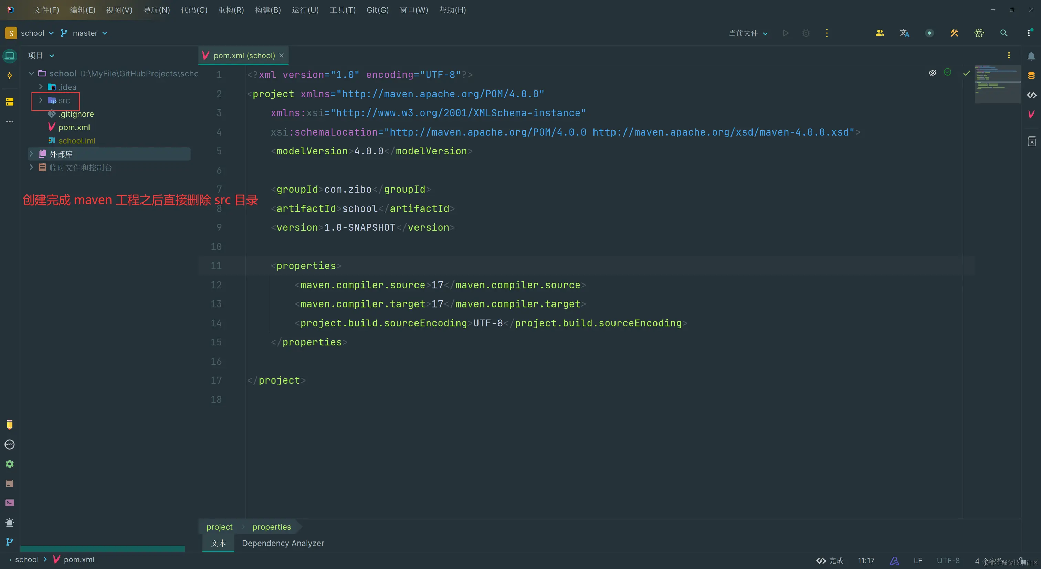The height and width of the screenshot is (569, 1041).
Task: Click the UTF-8 encoding in the status bar
Action: point(948,560)
